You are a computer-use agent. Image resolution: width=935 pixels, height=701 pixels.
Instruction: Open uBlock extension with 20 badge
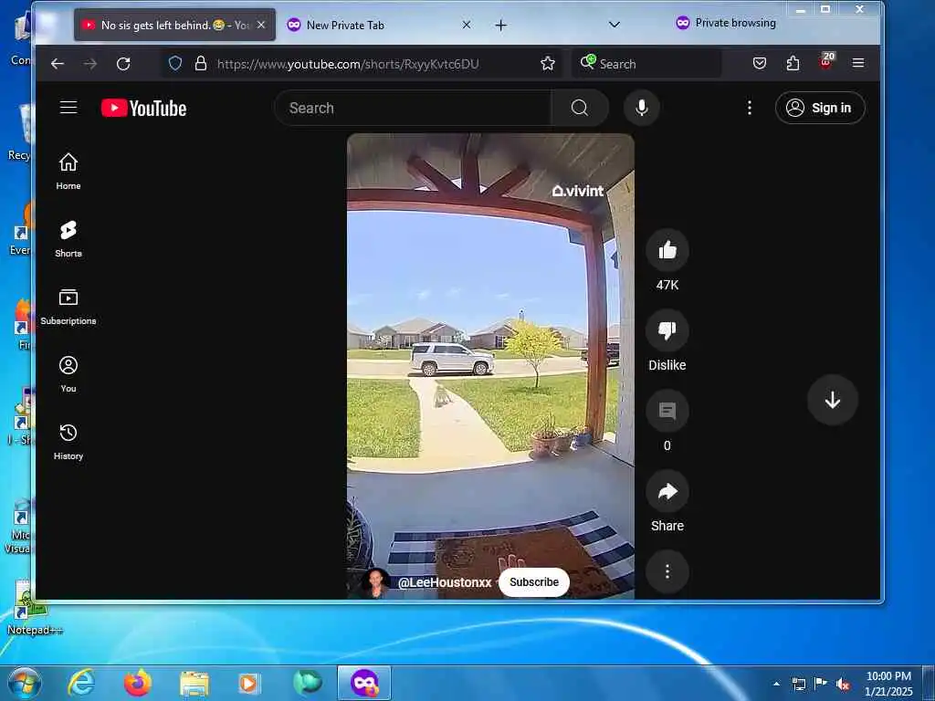[x=826, y=61]
